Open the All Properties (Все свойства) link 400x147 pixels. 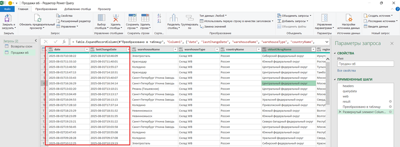click(x=347, y=70)
